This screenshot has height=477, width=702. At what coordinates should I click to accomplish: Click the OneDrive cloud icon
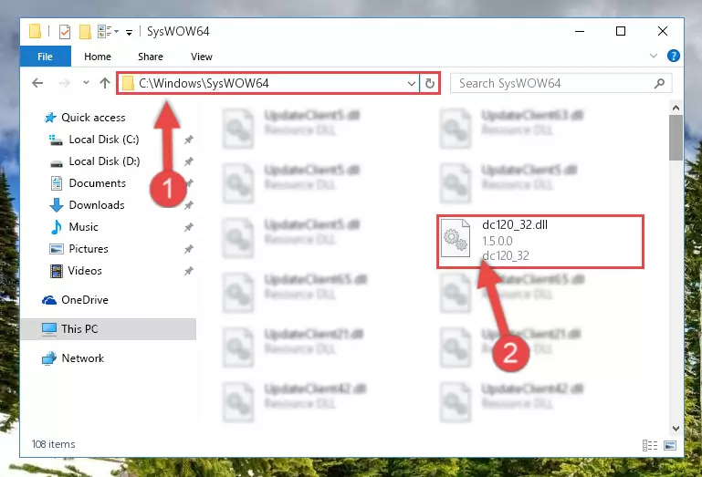pos(49,300)
